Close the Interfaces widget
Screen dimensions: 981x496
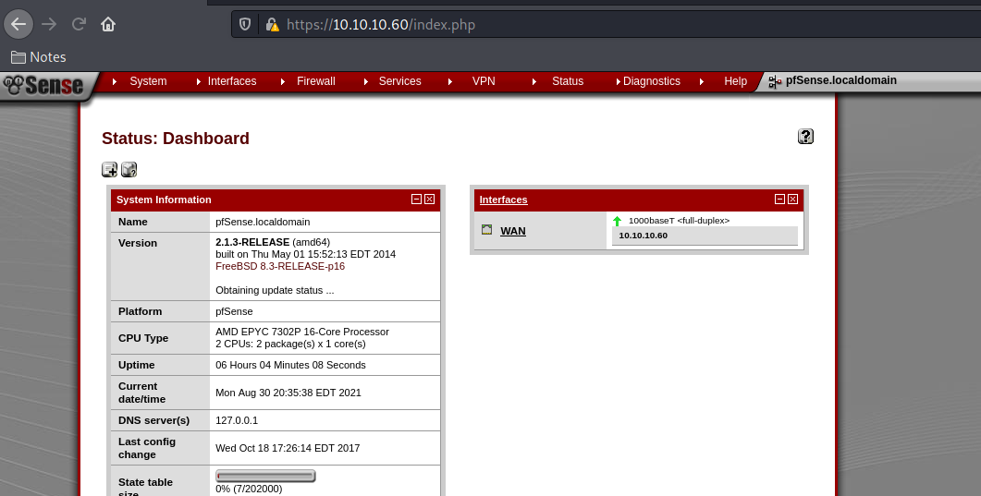pyautogui.click(x=792, y=200)
